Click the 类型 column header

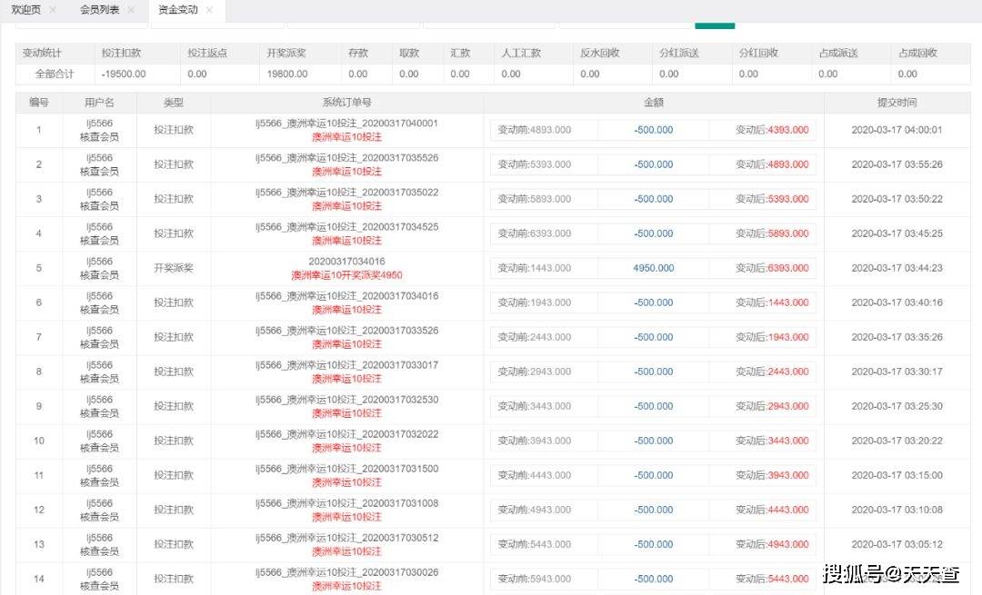coord(174,102)
